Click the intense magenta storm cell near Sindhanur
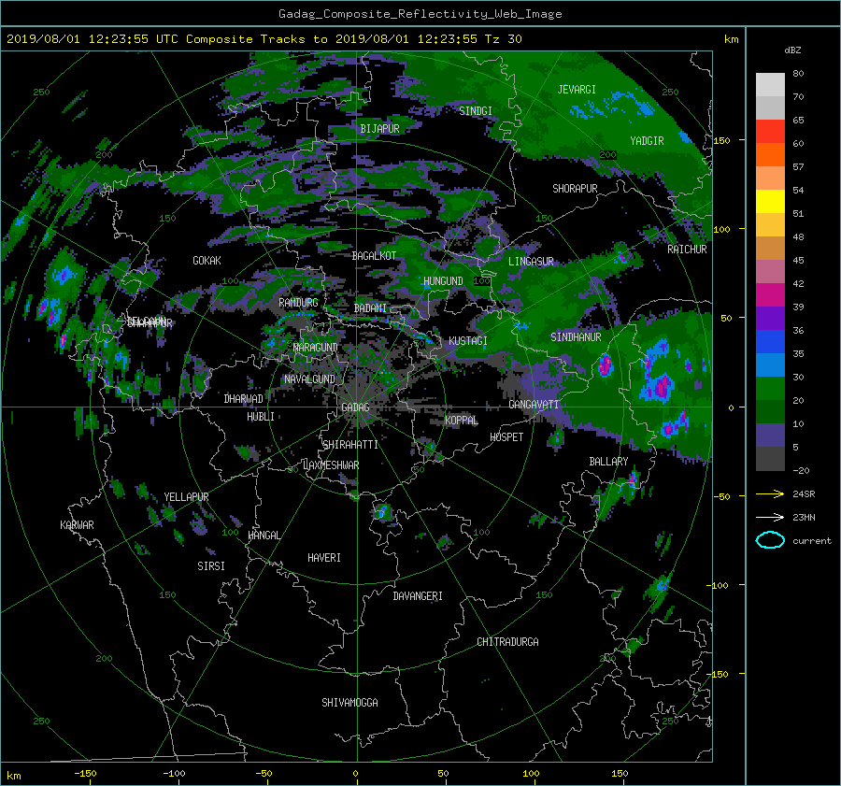Viewport: 841px width, 786px height. [605, 364]
